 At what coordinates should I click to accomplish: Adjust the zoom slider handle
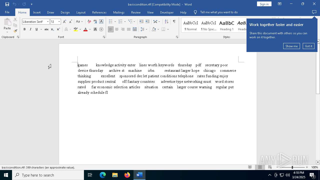(x=292, y=167)
